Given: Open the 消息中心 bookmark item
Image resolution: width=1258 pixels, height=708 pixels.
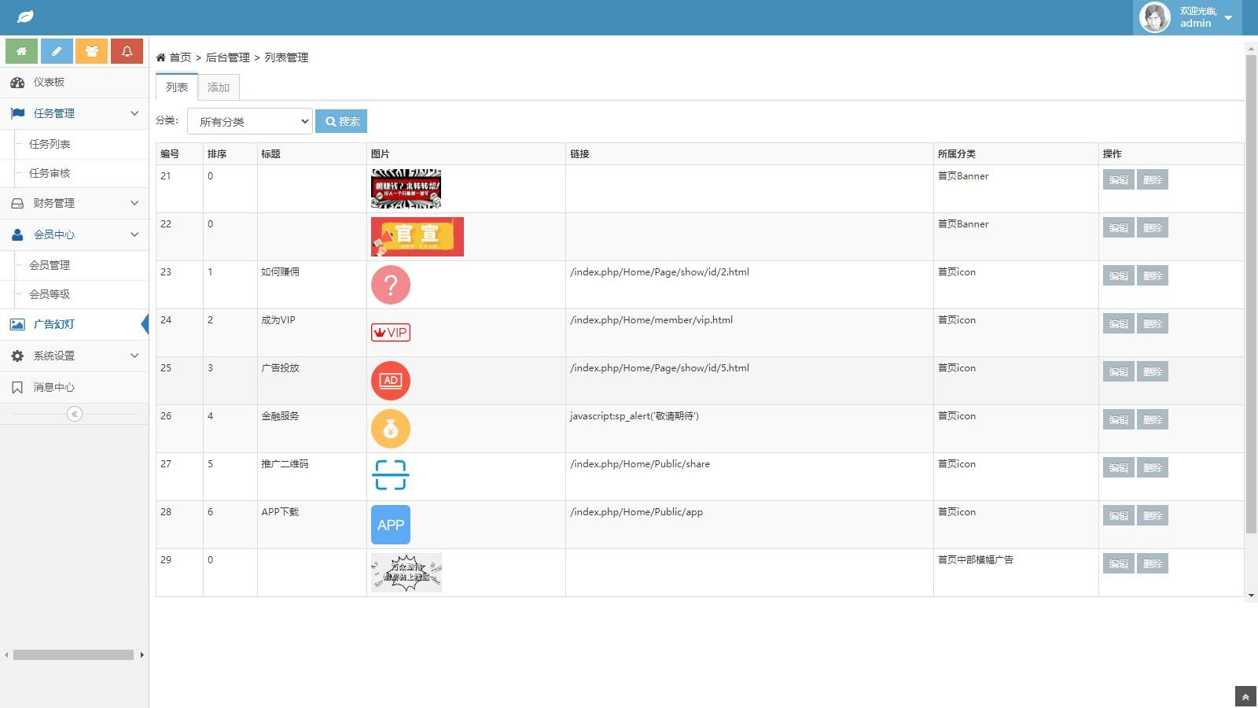Looking at the screenshot, I should click(53, 387).
